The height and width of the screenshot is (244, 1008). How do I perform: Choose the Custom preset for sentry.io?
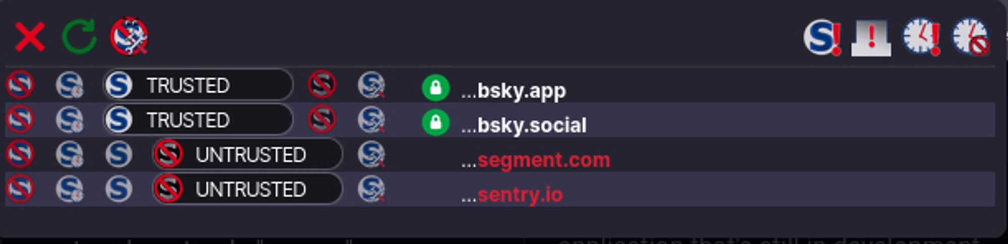(371, 189)
